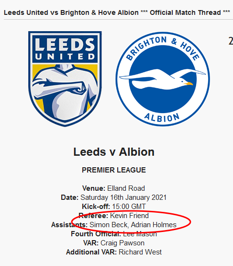The height and width of the screenshot is (266, 233).
Task: Click fourth official name 'Lee Mason'
Action: coord(140,234)
